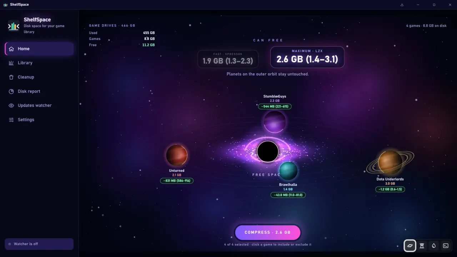Switch to the torii gate theme icon
Viewport: 457px width, 257px height.
pyautogui.click(x=422, y=246)
